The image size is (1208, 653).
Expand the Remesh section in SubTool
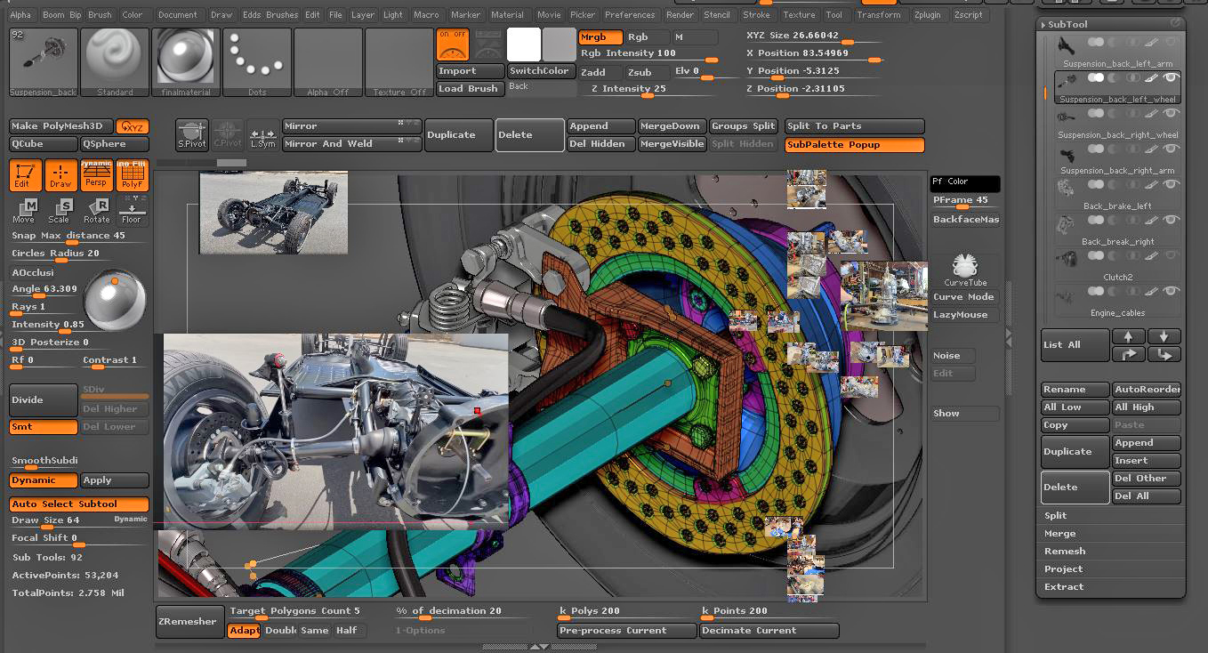coord(1064,552)
